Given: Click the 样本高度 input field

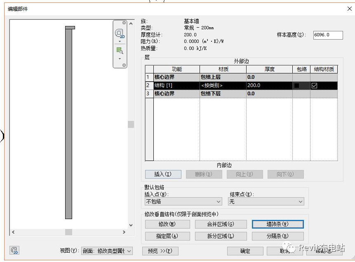Looking at the screenshot, I should pyautogui.click(x=328, y=35).
